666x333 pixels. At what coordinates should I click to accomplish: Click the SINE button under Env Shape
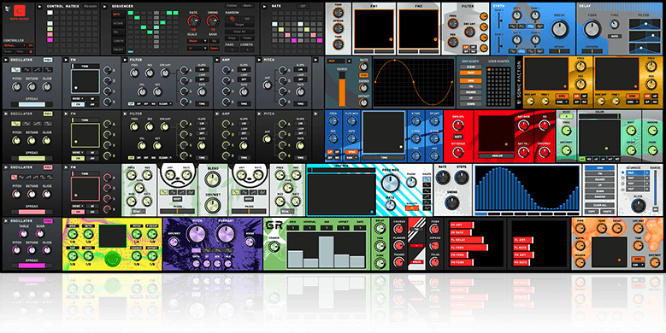471,79
